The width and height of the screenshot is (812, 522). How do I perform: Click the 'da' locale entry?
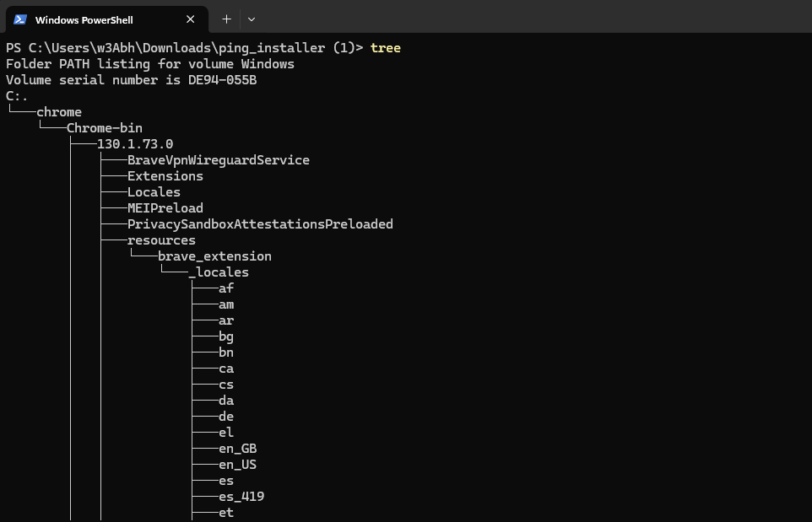tap(226, 401)
